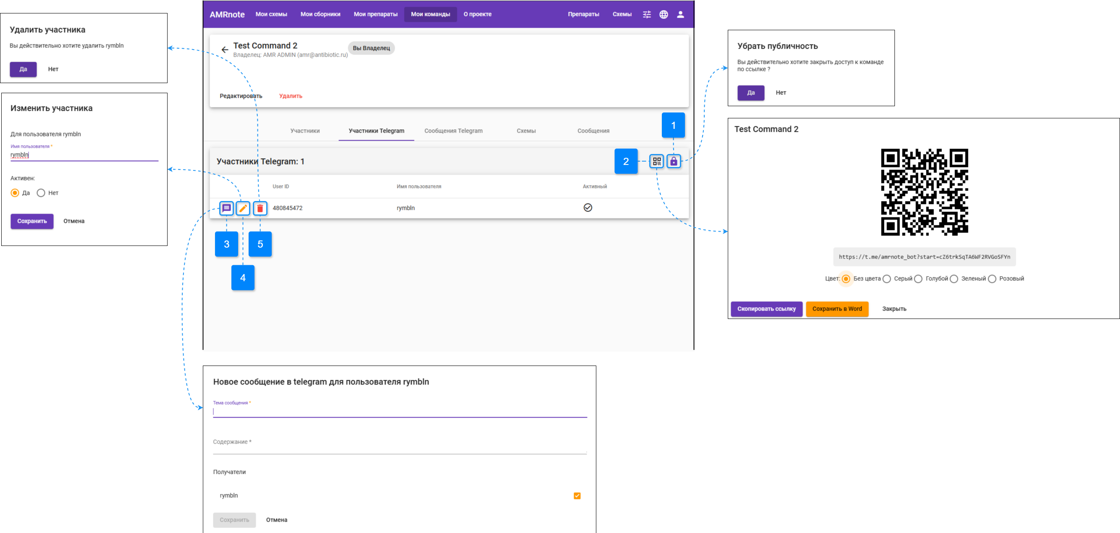Confirm Да in Удалить участника dialog
Viewport: 1120px width, 533px height.
(23, 69)
